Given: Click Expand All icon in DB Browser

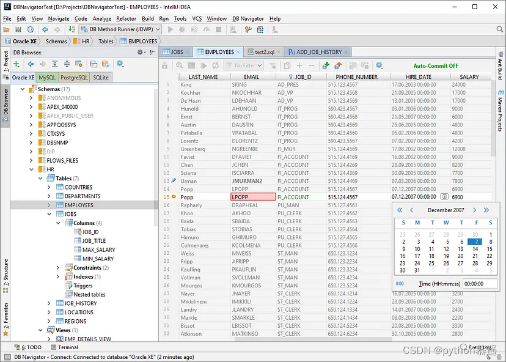Looking at the screenshot, I should click(55, 64).
